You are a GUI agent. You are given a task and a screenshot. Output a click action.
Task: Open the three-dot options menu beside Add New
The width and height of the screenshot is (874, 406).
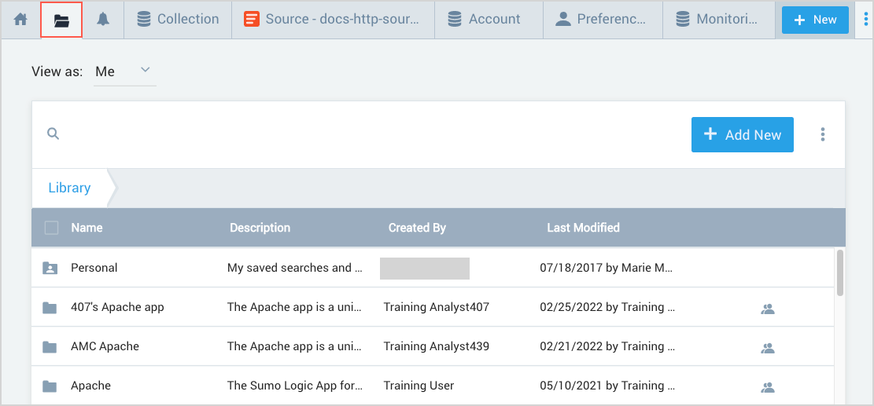coord(822,134)
